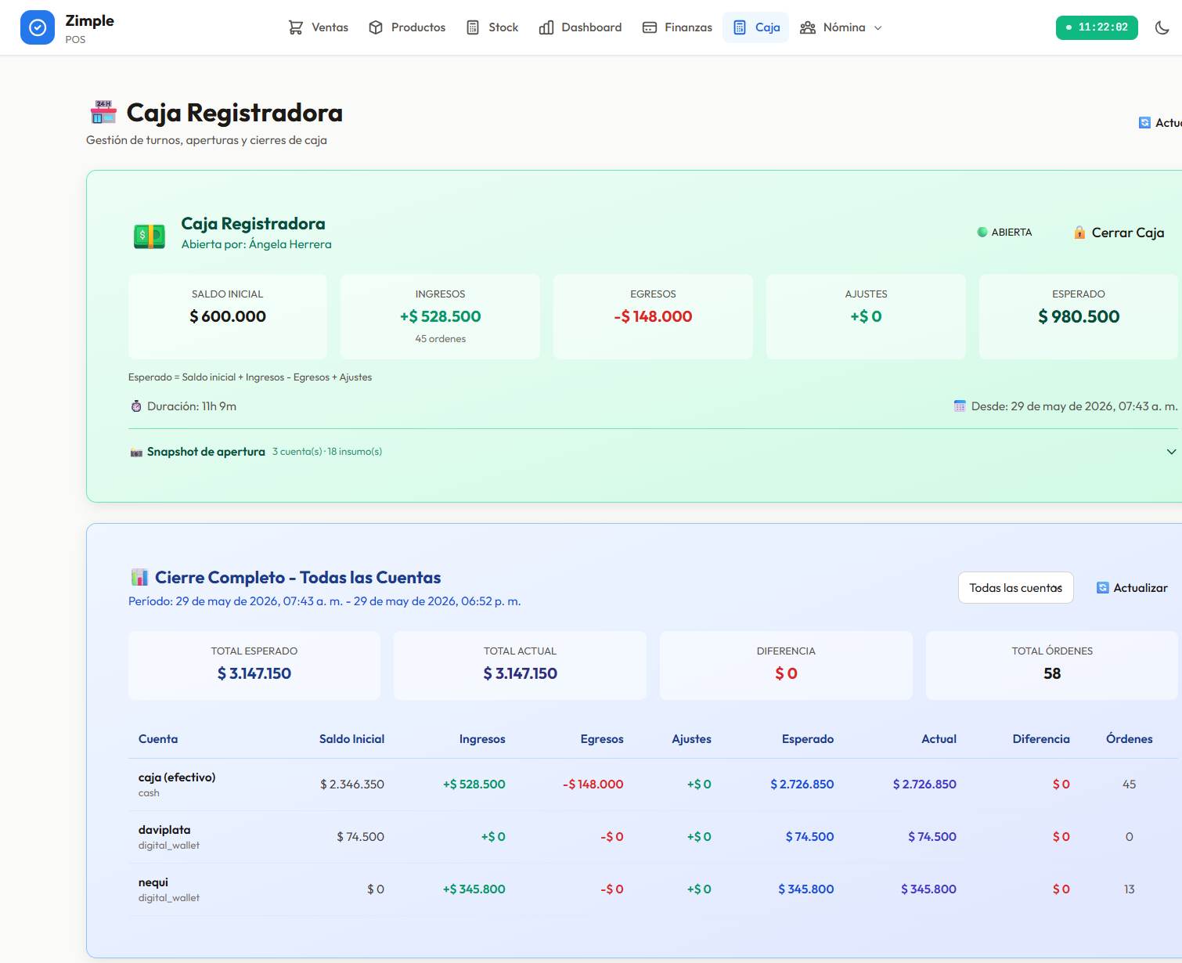Click the green clock time badge

click(x=1097, y=27)
